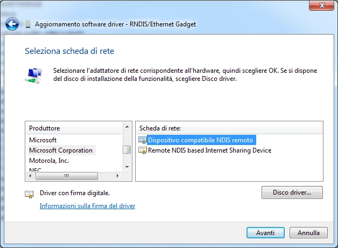This screenshot has width=338, height=248.
Task: Click the network computers icon
Action: click(33, 75)
